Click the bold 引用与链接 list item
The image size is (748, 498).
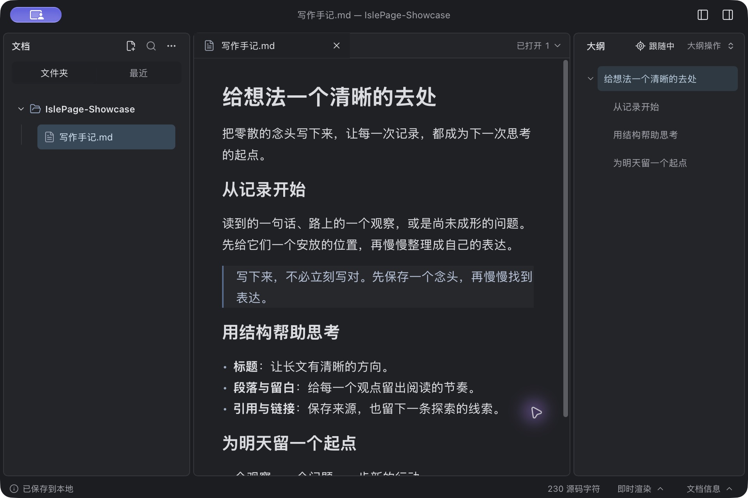(x=264, y=409)
